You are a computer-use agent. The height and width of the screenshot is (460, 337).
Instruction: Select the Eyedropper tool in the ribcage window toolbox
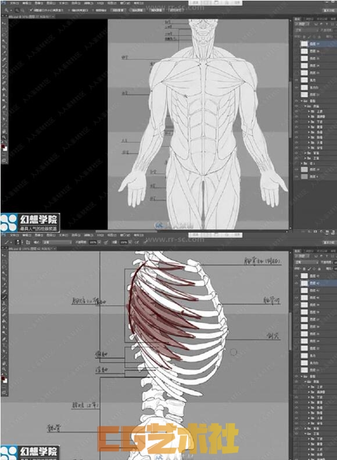click(4, 285)
